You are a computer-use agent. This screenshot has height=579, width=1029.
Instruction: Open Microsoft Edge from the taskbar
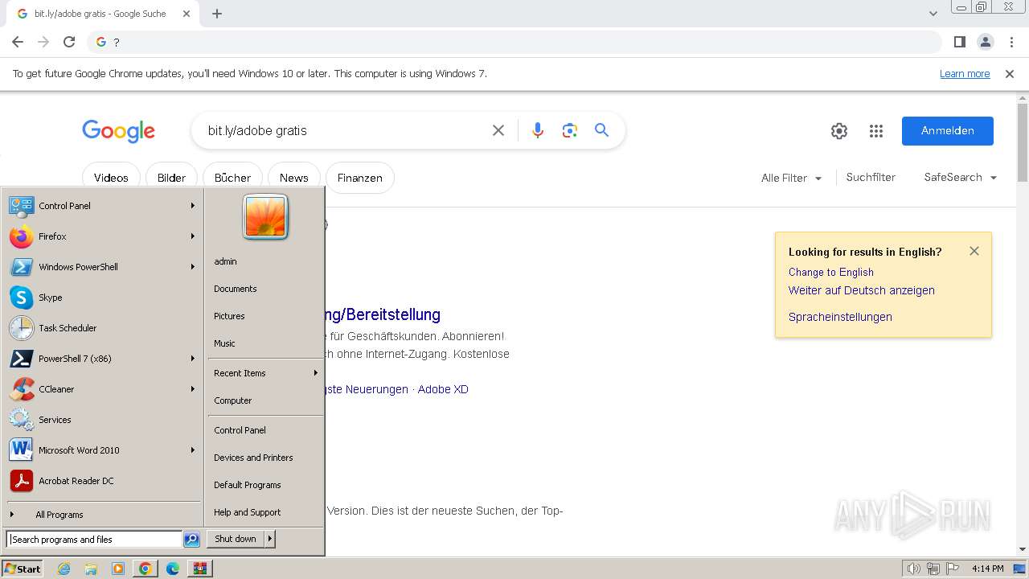point(172,569)
